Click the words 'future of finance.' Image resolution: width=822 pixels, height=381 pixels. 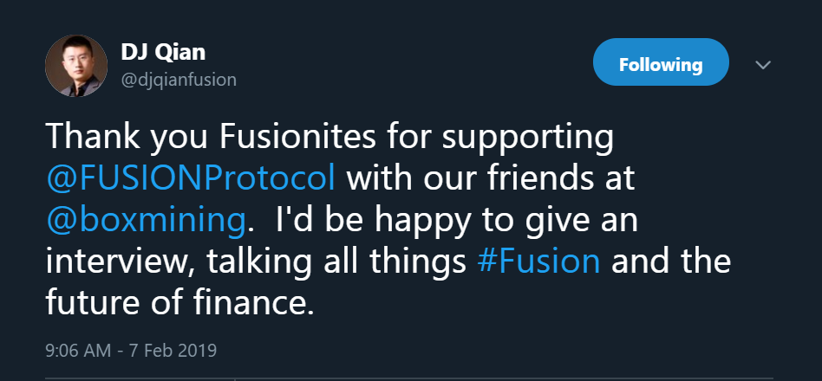[x=178, y=302]
